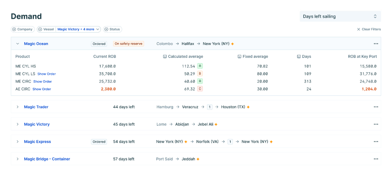
Task: Collapse the Magic Ocean vessel row
Action: (x=18, y=44)
